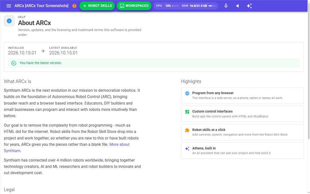Mute audio with the speaker icon

[x=238, y=6]
